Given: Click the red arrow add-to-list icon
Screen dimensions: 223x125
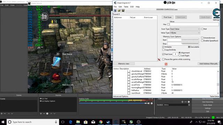Looking at the screenshot, I should 159,59.
